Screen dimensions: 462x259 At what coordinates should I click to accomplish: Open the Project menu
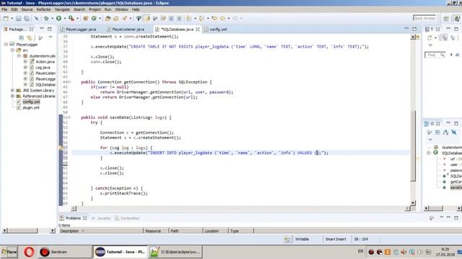click(95, 9)
